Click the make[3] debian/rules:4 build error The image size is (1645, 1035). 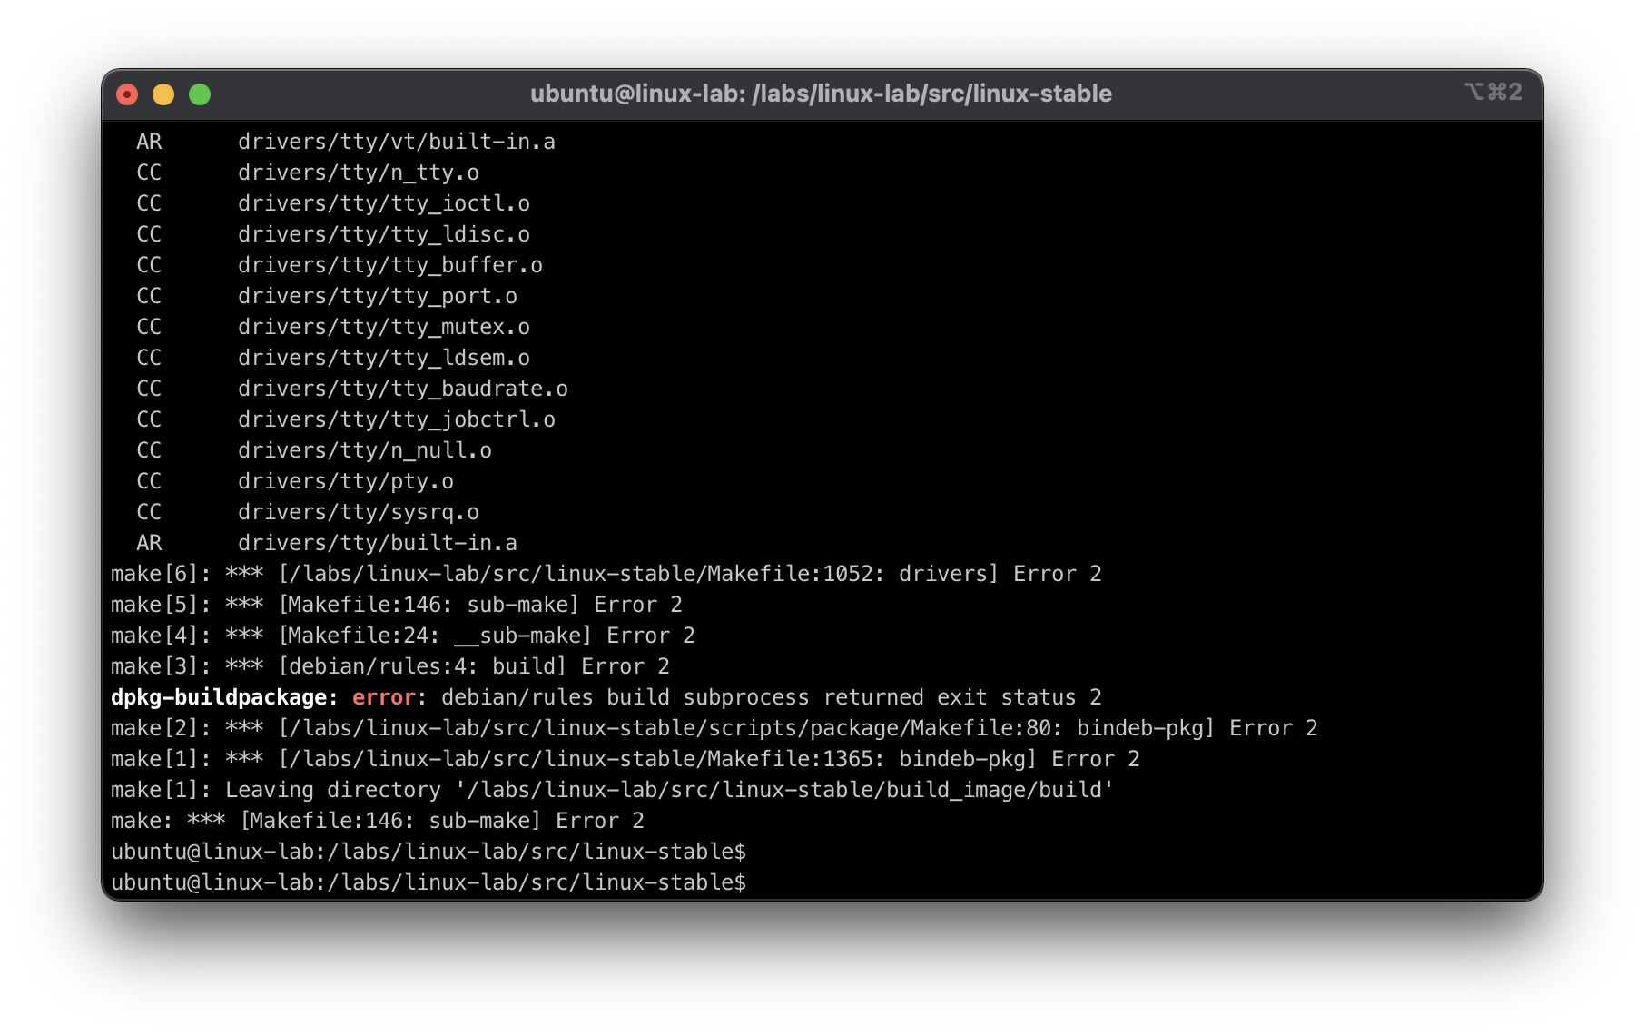tap(389, 666)
